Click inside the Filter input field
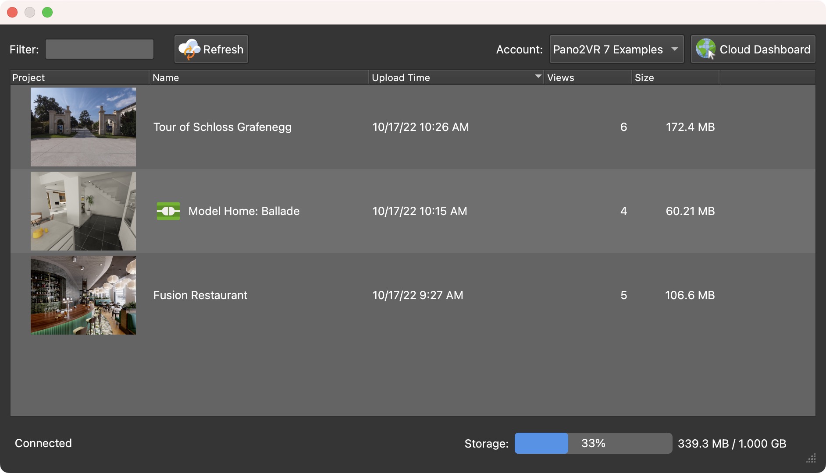The width and height of the screenshot is (826, 473). click(x=99, y=49)
